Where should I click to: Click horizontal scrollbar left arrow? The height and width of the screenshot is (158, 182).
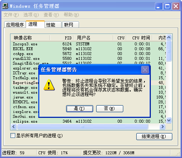click(x=14, y=127)
